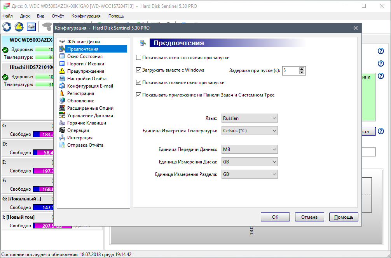This screenshot has width=391, height=258.
Task: Click free space bar of drive I:
Action: pyautogui.click(x=52, y=226)
